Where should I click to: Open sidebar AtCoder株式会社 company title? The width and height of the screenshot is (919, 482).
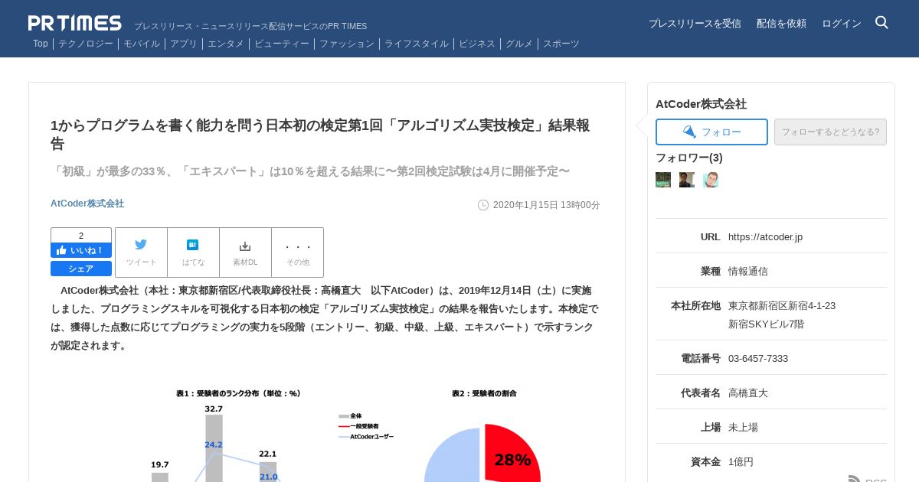(x=701, y=103)
